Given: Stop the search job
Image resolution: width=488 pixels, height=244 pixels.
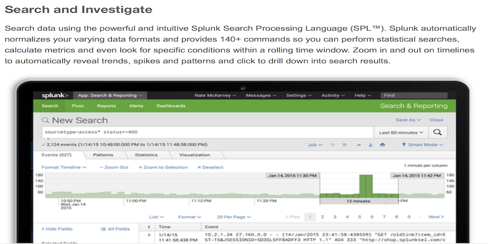Looking at the screenshot, I should point(345,145).
